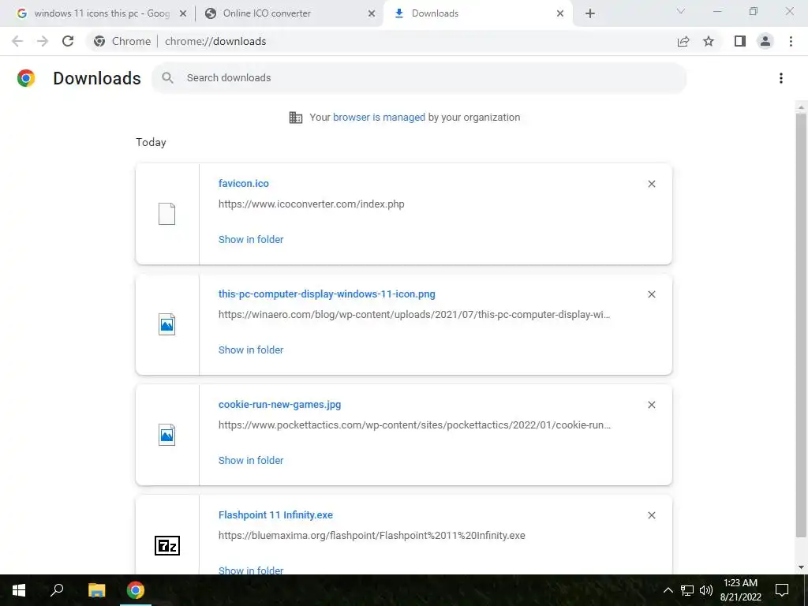Image resolution: width=808 pixels, height=606 pixels.
Task: Remove favicon.ico from the downloads list
Action: point(651,184)
